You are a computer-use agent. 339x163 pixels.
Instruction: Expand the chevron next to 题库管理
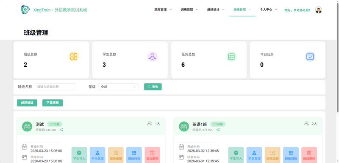click(x=170, y=9)
